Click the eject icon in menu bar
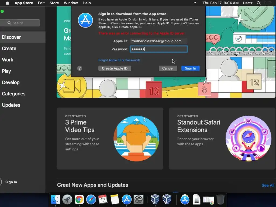The image size is (276, 207). pos(195,3)
